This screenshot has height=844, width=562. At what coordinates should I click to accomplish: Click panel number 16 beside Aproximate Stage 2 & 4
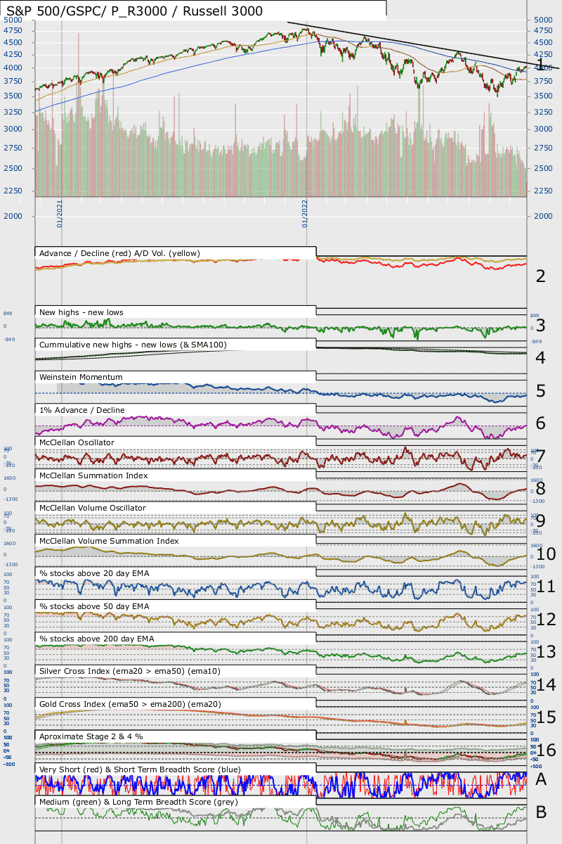click(x=546, y=750)
